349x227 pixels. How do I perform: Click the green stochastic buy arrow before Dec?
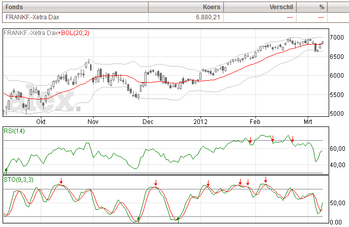point(138,219)
